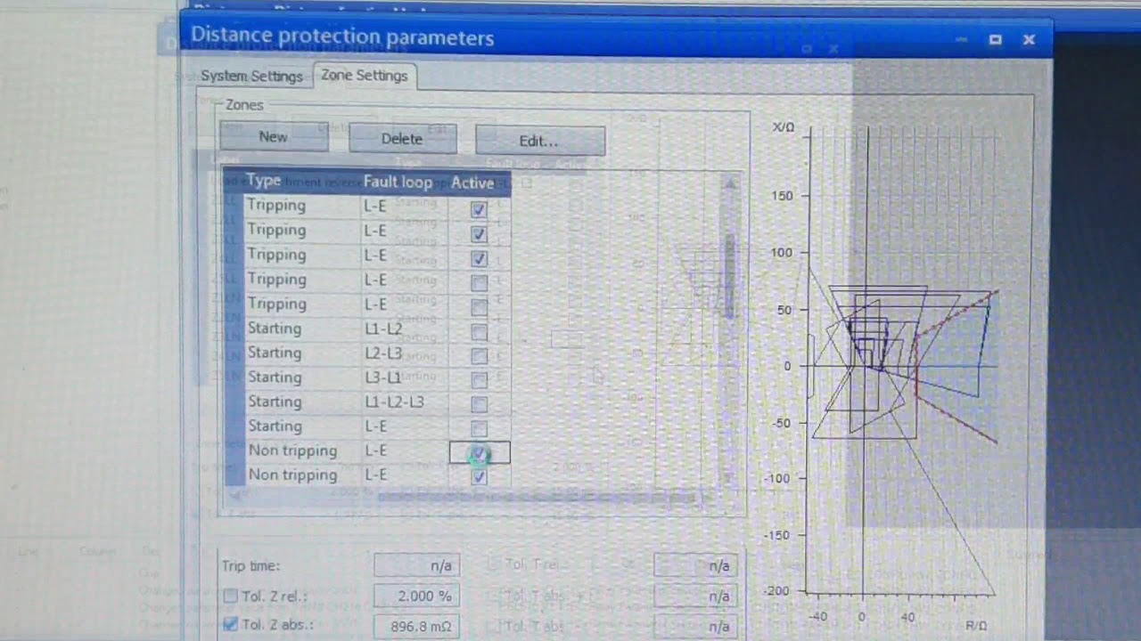
Task: Toggle the greyed Tol. T rel. checkbox
Action: (x=493, y=564)
